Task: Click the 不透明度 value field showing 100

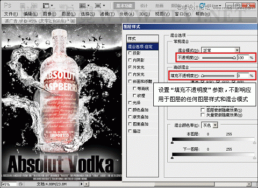Action: (x=243, y=58)
